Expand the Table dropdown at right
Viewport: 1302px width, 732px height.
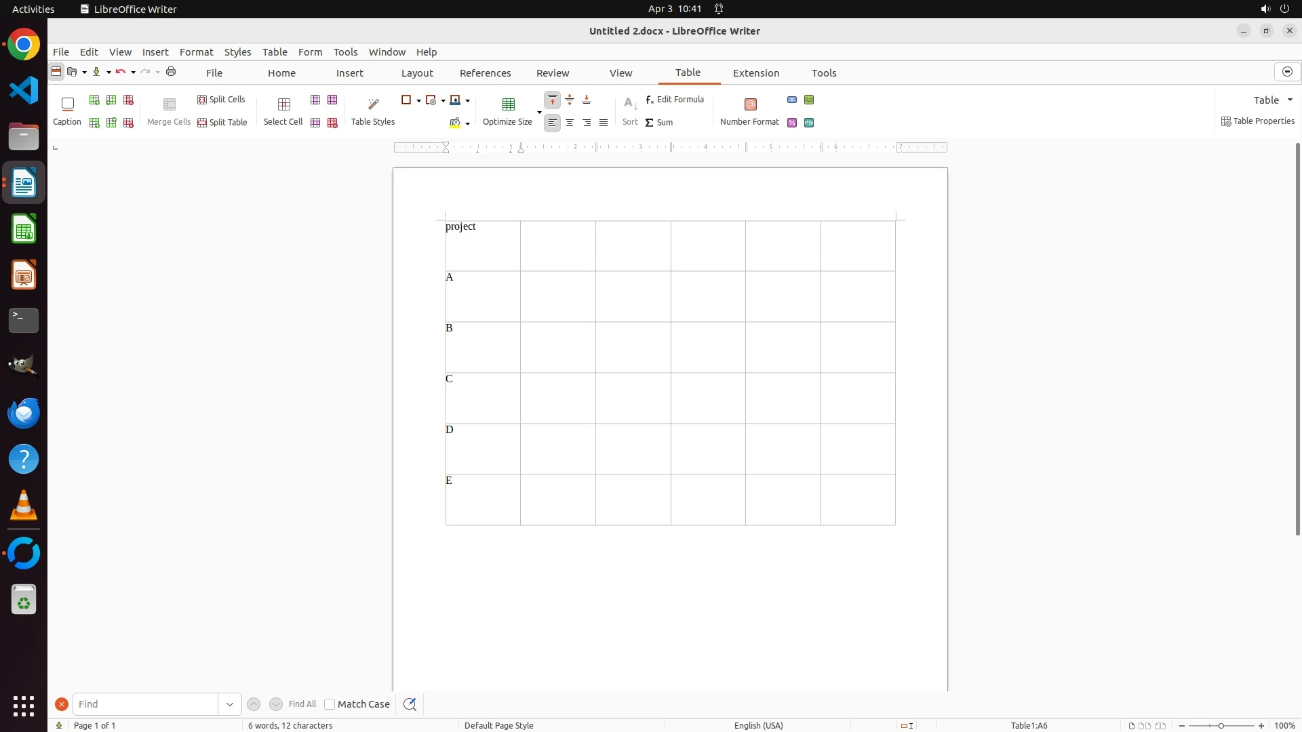coord(1290,100)
